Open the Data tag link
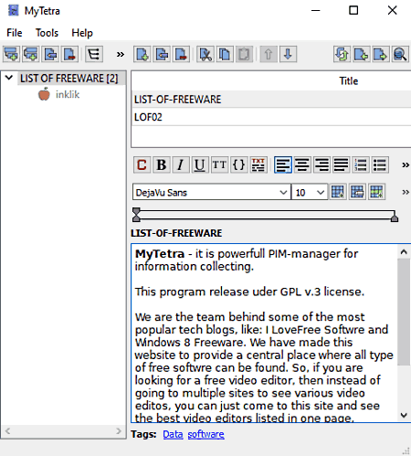 [x=173, y=434]
